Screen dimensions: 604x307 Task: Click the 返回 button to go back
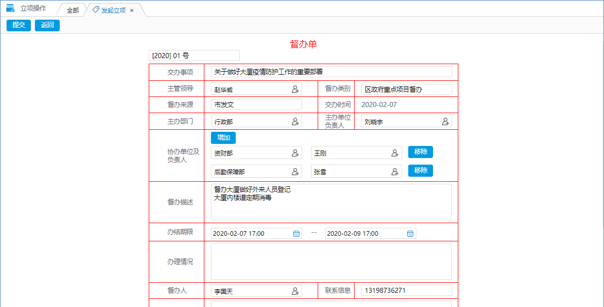(x=47, y=25)
